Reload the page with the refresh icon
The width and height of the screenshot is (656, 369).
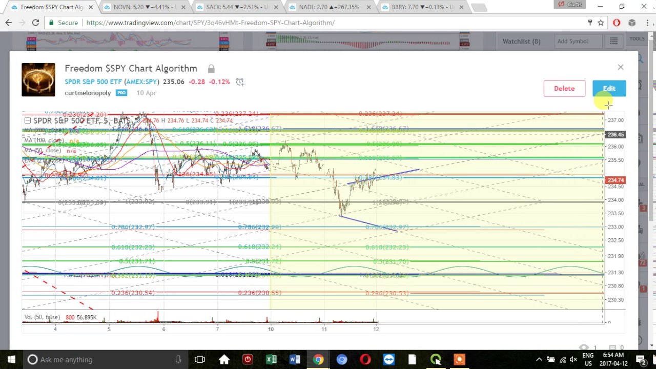pyautogui.click(x=35, y=23)
